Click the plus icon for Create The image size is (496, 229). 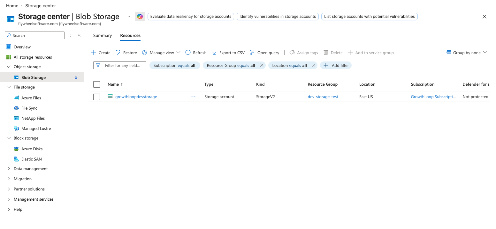94,53
